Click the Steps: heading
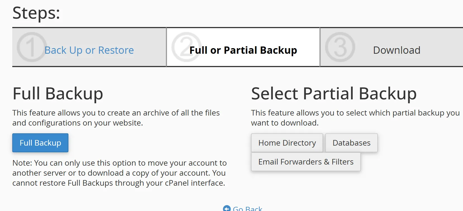463x211 pixels. point(36,13)
